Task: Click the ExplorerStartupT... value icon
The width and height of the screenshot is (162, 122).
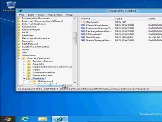Action: [x=83, y=28]
